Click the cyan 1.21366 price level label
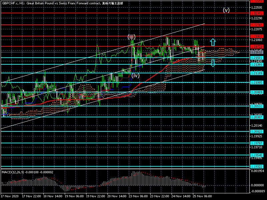The height and width of the screenshot is (200, 267). point(257,64)
